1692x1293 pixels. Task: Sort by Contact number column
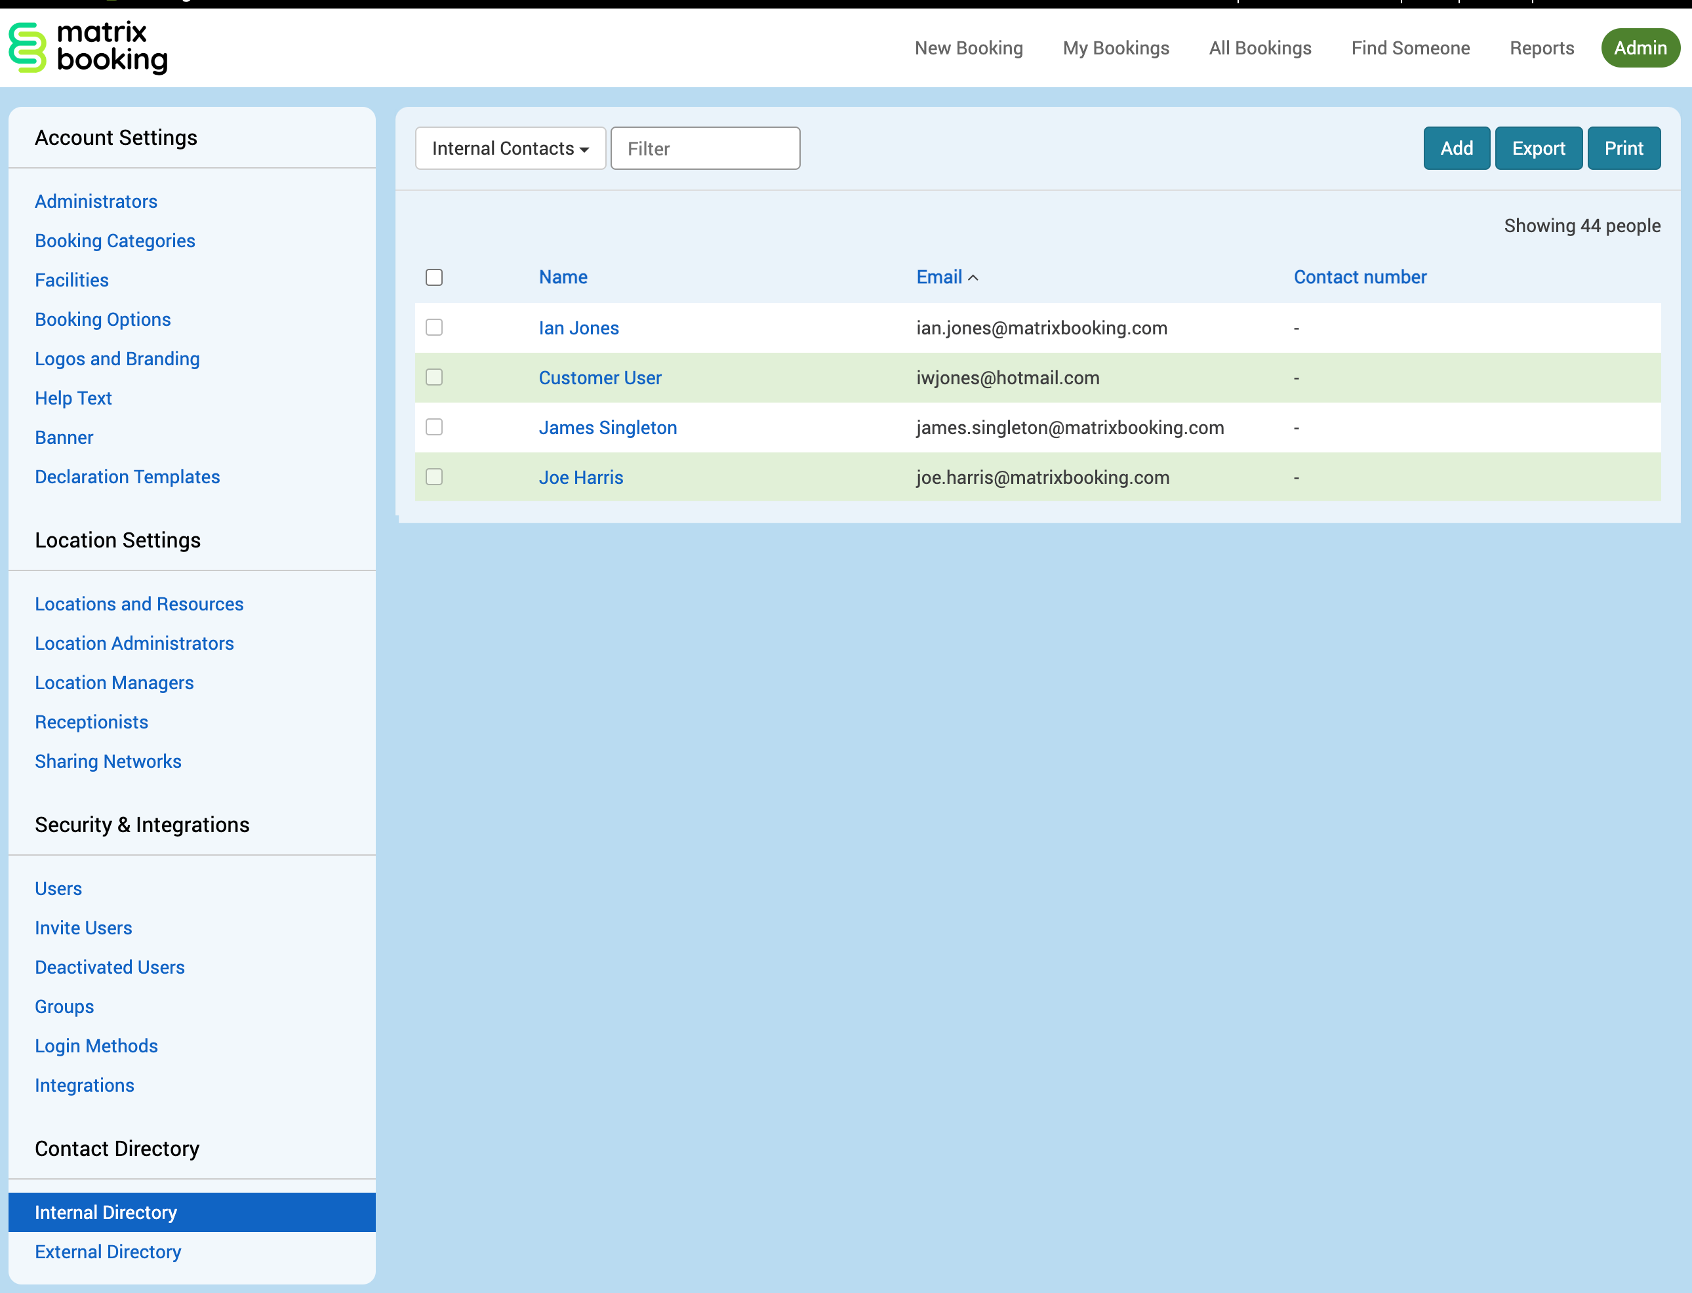click(1360, 277)
